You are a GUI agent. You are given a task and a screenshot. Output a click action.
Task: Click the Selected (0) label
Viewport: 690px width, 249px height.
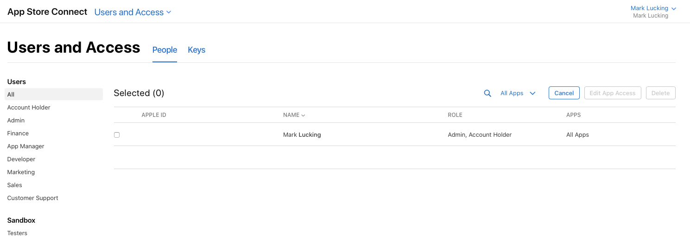click(x=139, y=93)
